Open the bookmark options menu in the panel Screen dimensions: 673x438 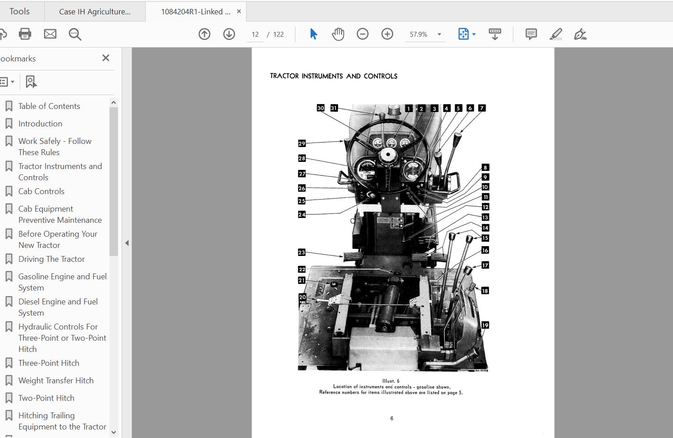click(x=7, y=82)
